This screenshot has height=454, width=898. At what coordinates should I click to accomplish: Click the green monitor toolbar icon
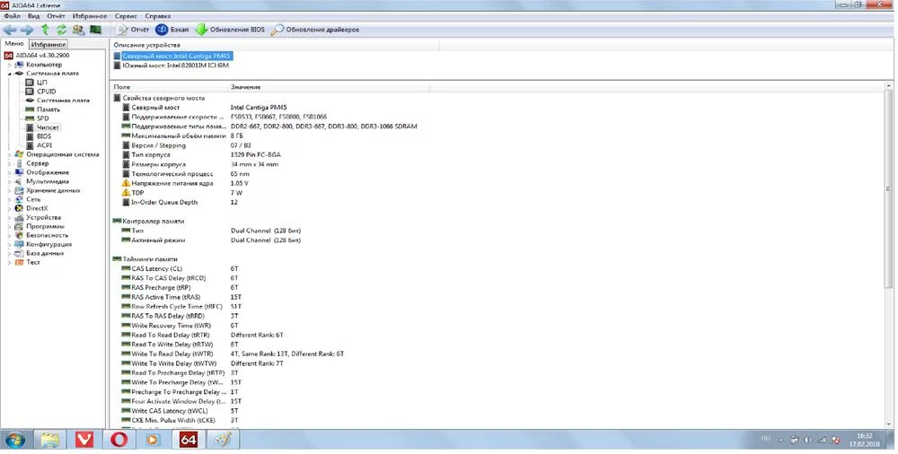click(96, 30)
